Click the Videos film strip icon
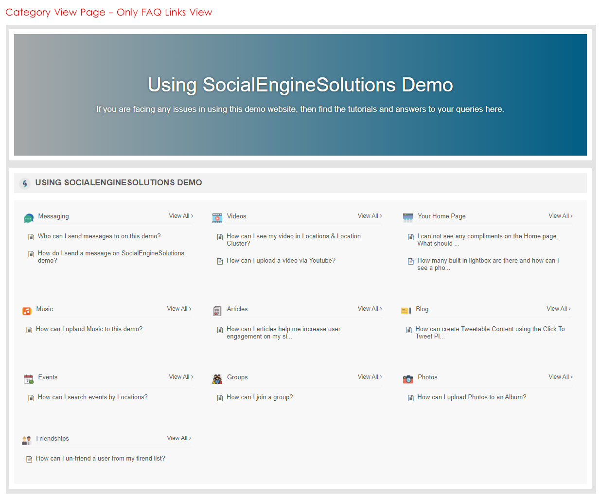Screen dimensions: 600x498 [217, 218]
